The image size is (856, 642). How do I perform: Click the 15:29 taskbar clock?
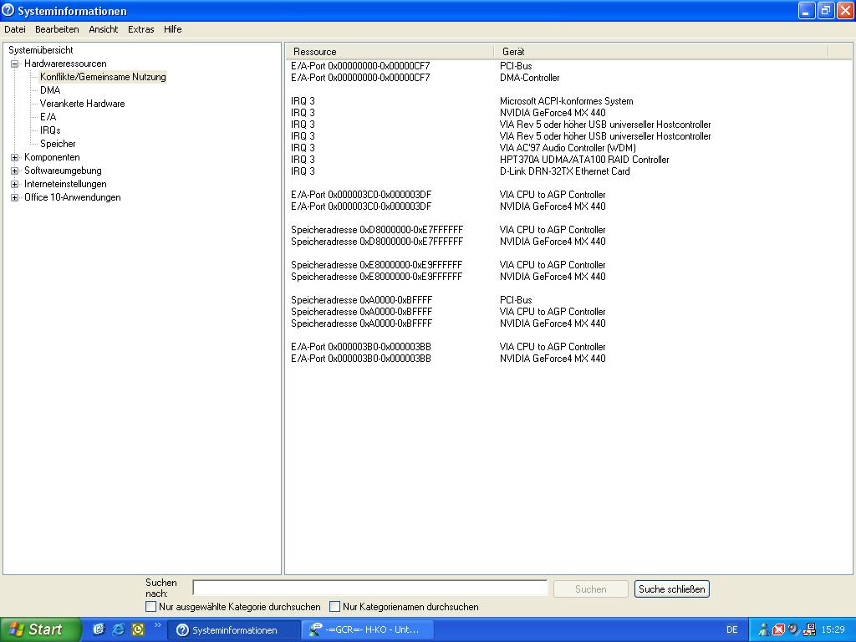click(x=833, y=630)
